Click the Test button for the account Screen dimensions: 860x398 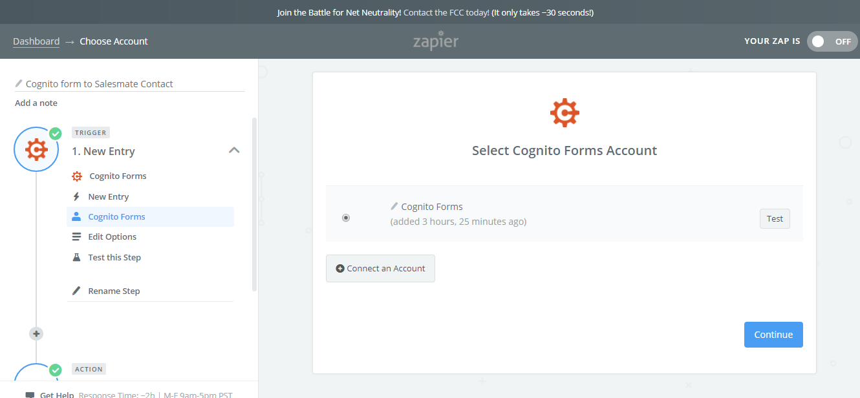click(775, 218)
